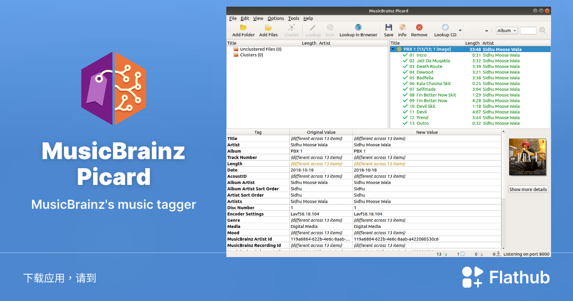
Task: Toggle the check mark beside 05 Badfella
Action: point(404,77)
